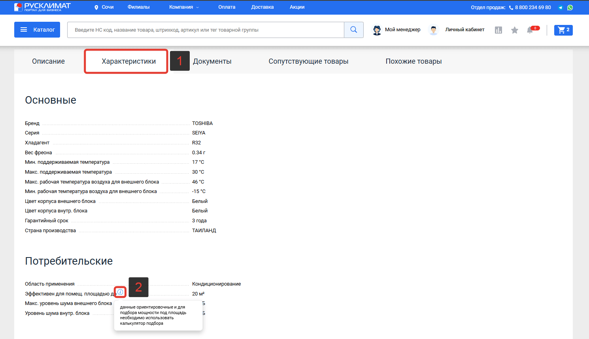
Task: Click the ТАИЛАНД country value
Action: pos(204,231)
